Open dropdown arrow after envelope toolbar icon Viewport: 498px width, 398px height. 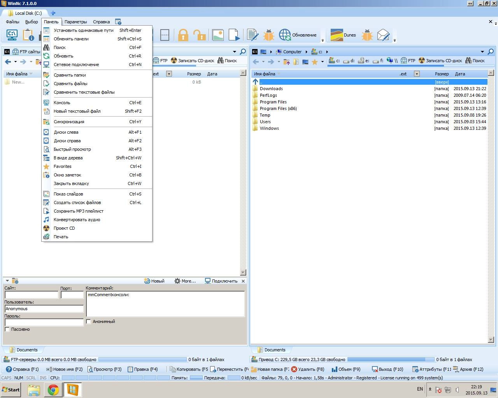coord(395,40)
